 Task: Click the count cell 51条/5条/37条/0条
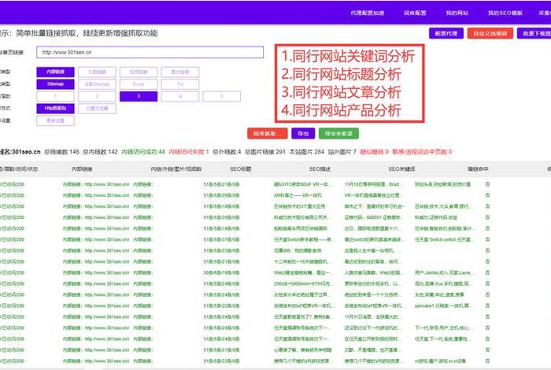[x=221, y=239]
